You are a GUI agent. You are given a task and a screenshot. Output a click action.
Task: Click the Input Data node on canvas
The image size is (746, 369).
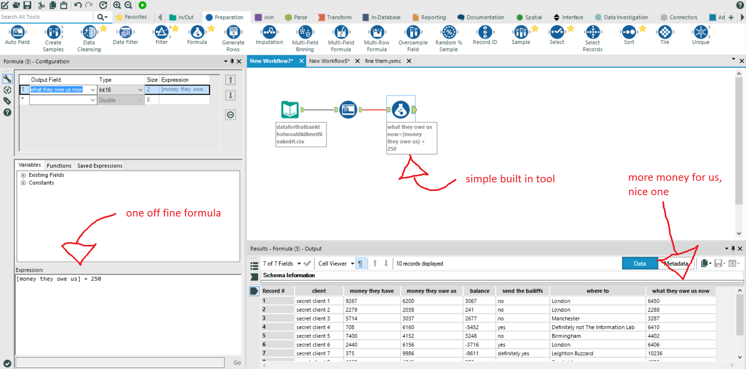[x=290, y=110]
